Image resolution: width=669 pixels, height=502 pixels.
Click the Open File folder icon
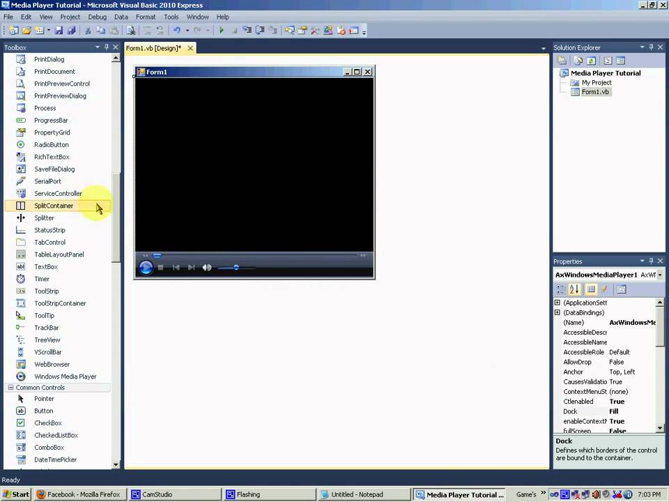[26, 30]
